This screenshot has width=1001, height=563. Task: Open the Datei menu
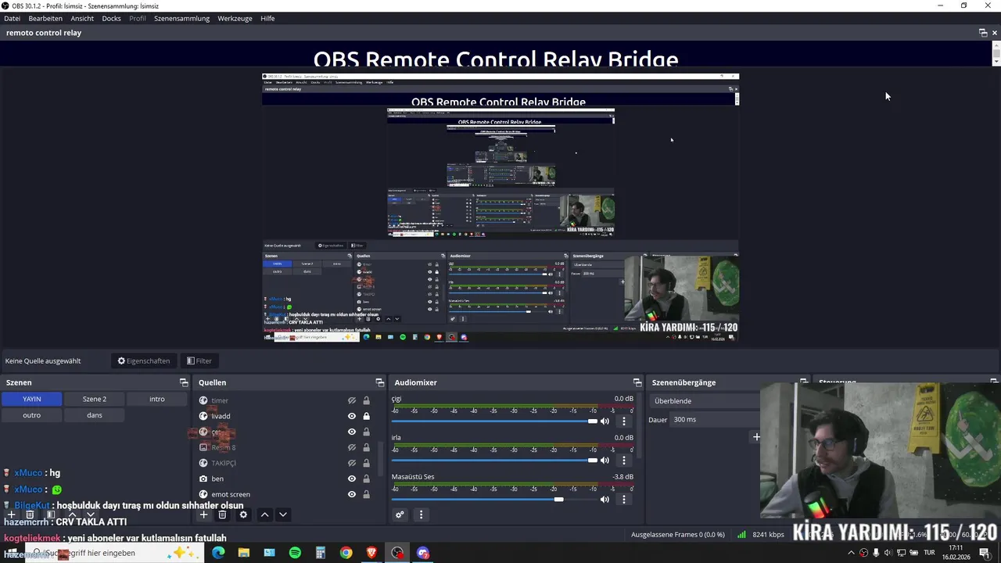click(x=12, y=18)
